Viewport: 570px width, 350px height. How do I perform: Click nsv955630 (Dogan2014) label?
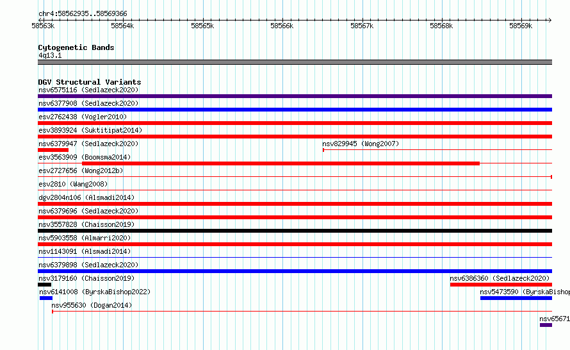click(x=92, y=305)
